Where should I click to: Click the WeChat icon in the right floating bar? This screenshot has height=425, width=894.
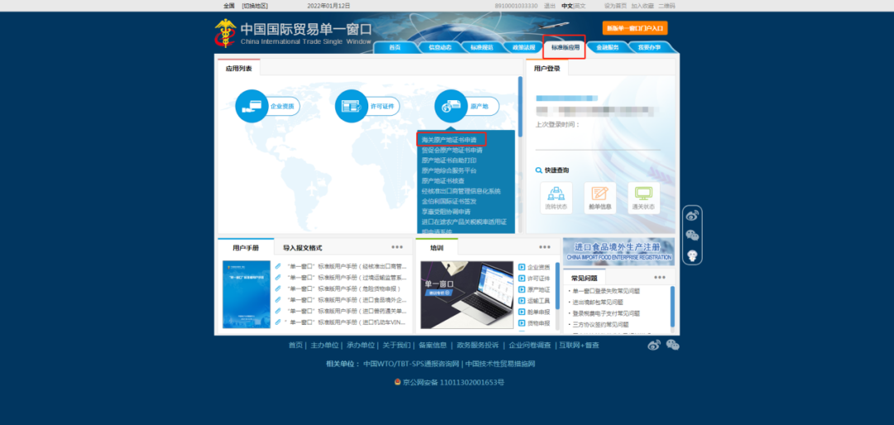tap(692, 235)
